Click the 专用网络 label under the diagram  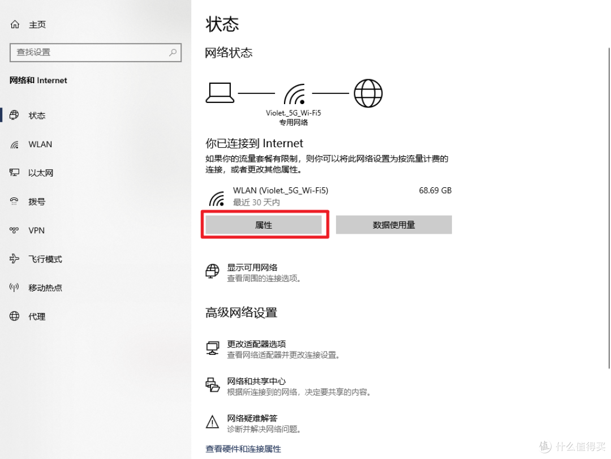(294, 122)
